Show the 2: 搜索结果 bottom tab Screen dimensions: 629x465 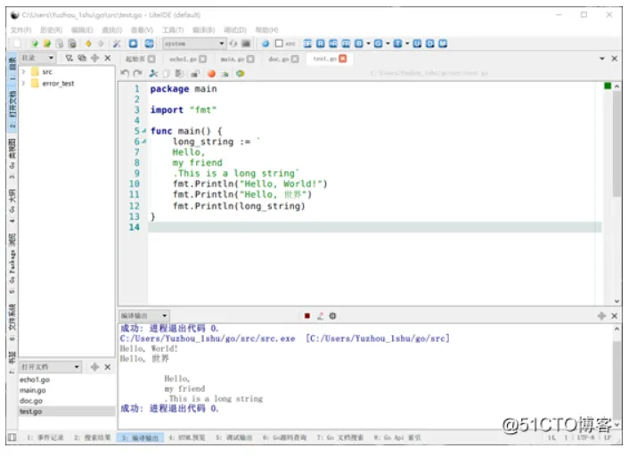tap(93, 437)
